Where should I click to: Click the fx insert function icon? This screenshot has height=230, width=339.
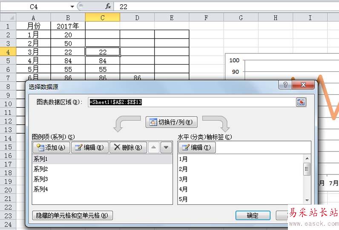point(108,7)
